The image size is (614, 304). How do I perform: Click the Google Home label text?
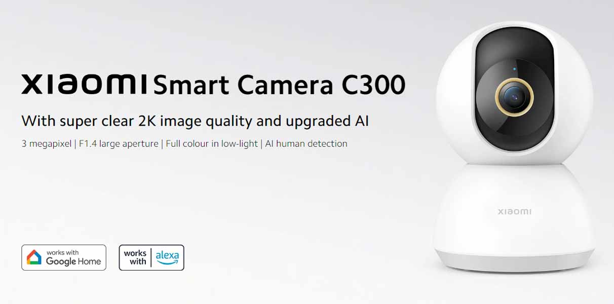(73, 261)
